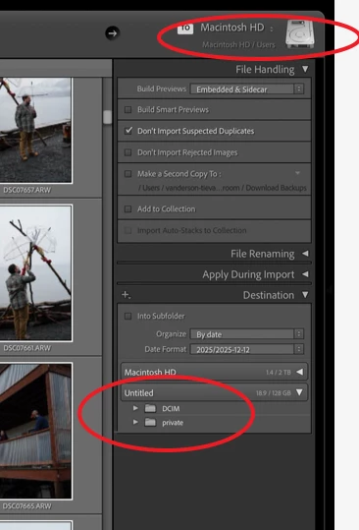The height and width of the screenshot is (530, 359).
Task: Enable the Into Subfolder checkbox
Action: (x=128, y=316)
